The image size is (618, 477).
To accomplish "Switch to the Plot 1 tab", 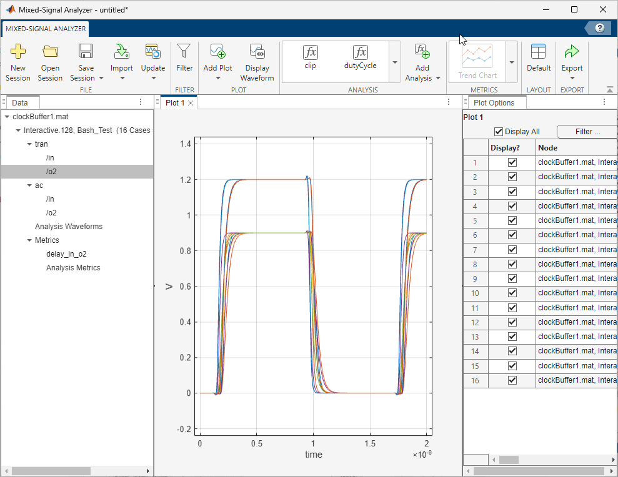I will point(175,103).
